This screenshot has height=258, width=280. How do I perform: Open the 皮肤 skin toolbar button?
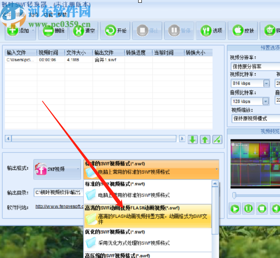pos(242,31)
